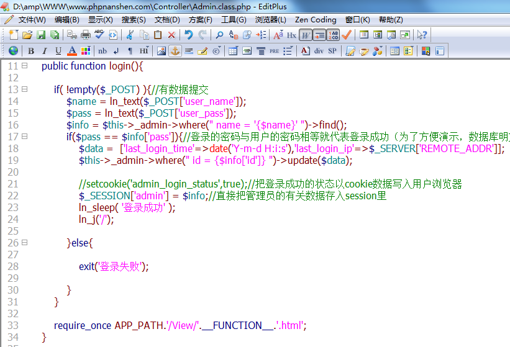The width and height of the screenshot is (510, 347).
Task: Toggle the auto indent button
Action: 320,35
